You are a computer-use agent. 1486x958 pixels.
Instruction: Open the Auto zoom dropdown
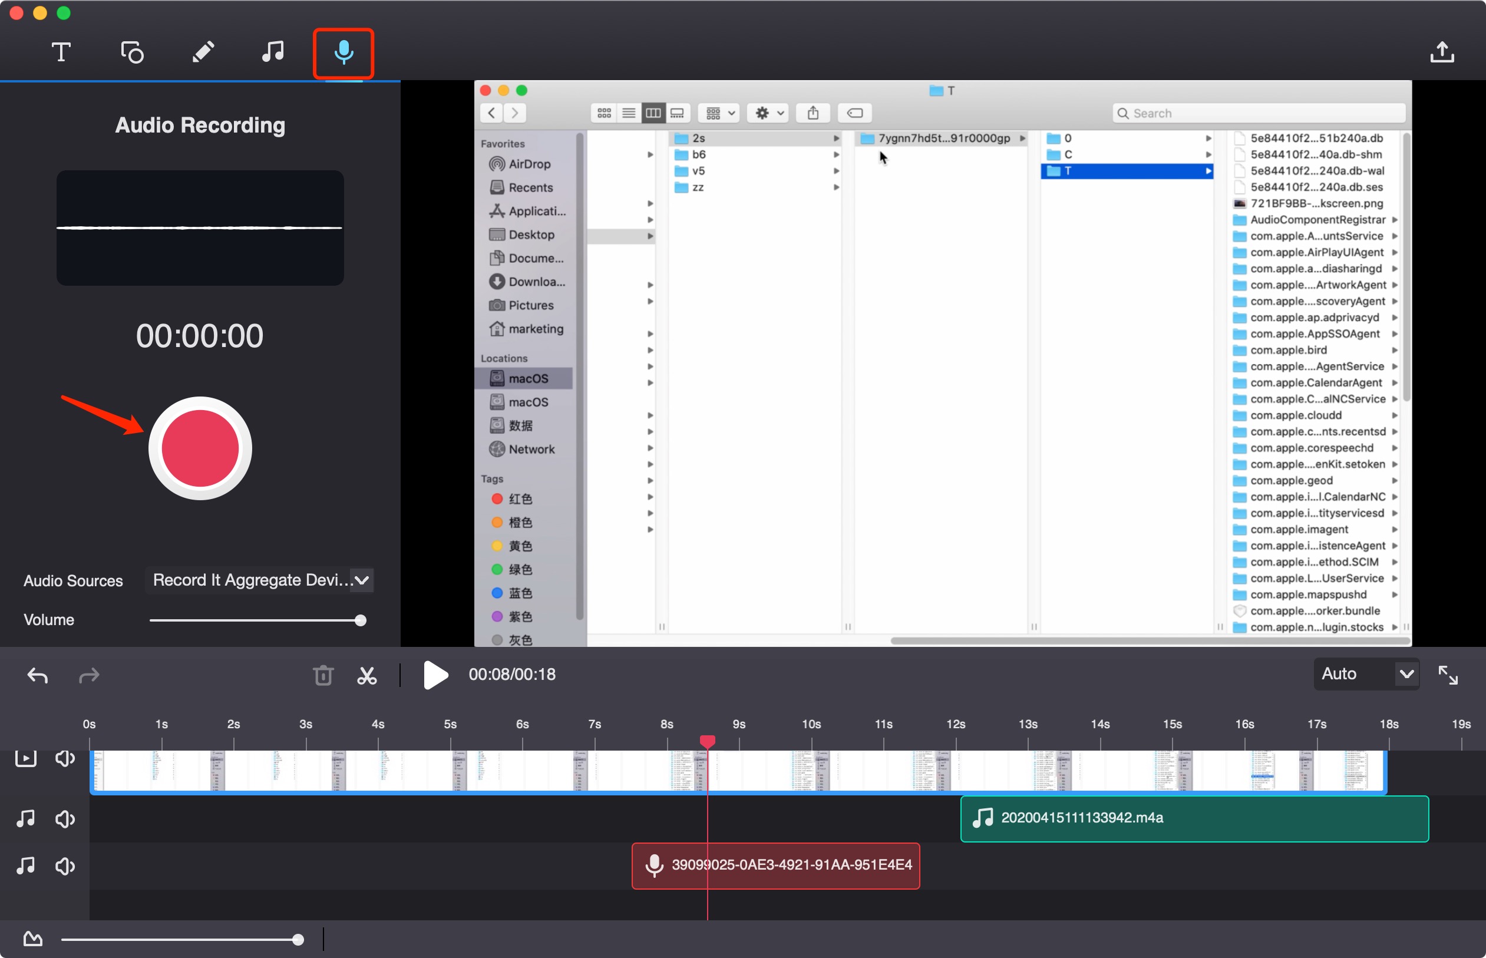click(x=1366, y=673)
